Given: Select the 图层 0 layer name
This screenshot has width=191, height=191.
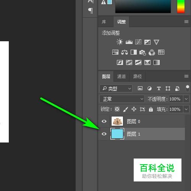Looking at the screenshot, I should (133, 121).
